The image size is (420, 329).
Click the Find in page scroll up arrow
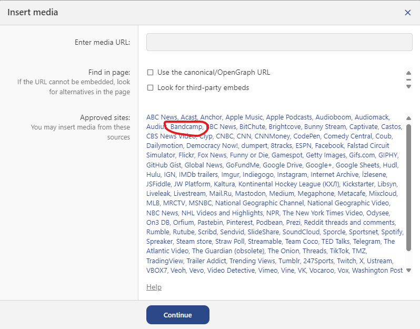click(x=408, y=73)
